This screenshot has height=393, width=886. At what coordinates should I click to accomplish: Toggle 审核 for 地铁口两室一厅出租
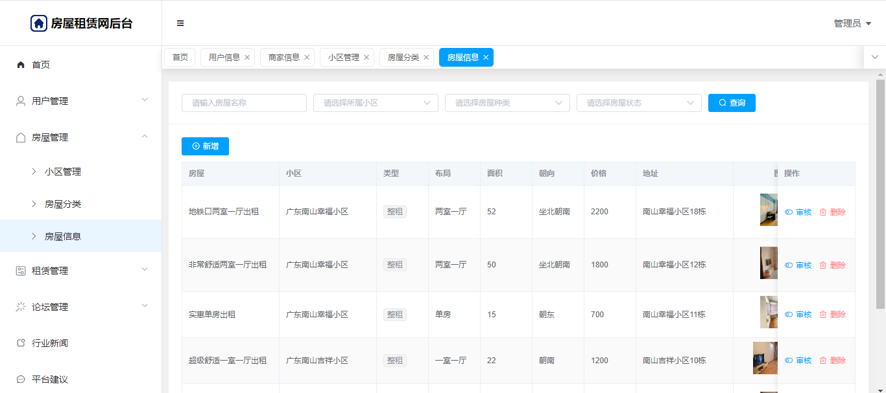(798, 212)
